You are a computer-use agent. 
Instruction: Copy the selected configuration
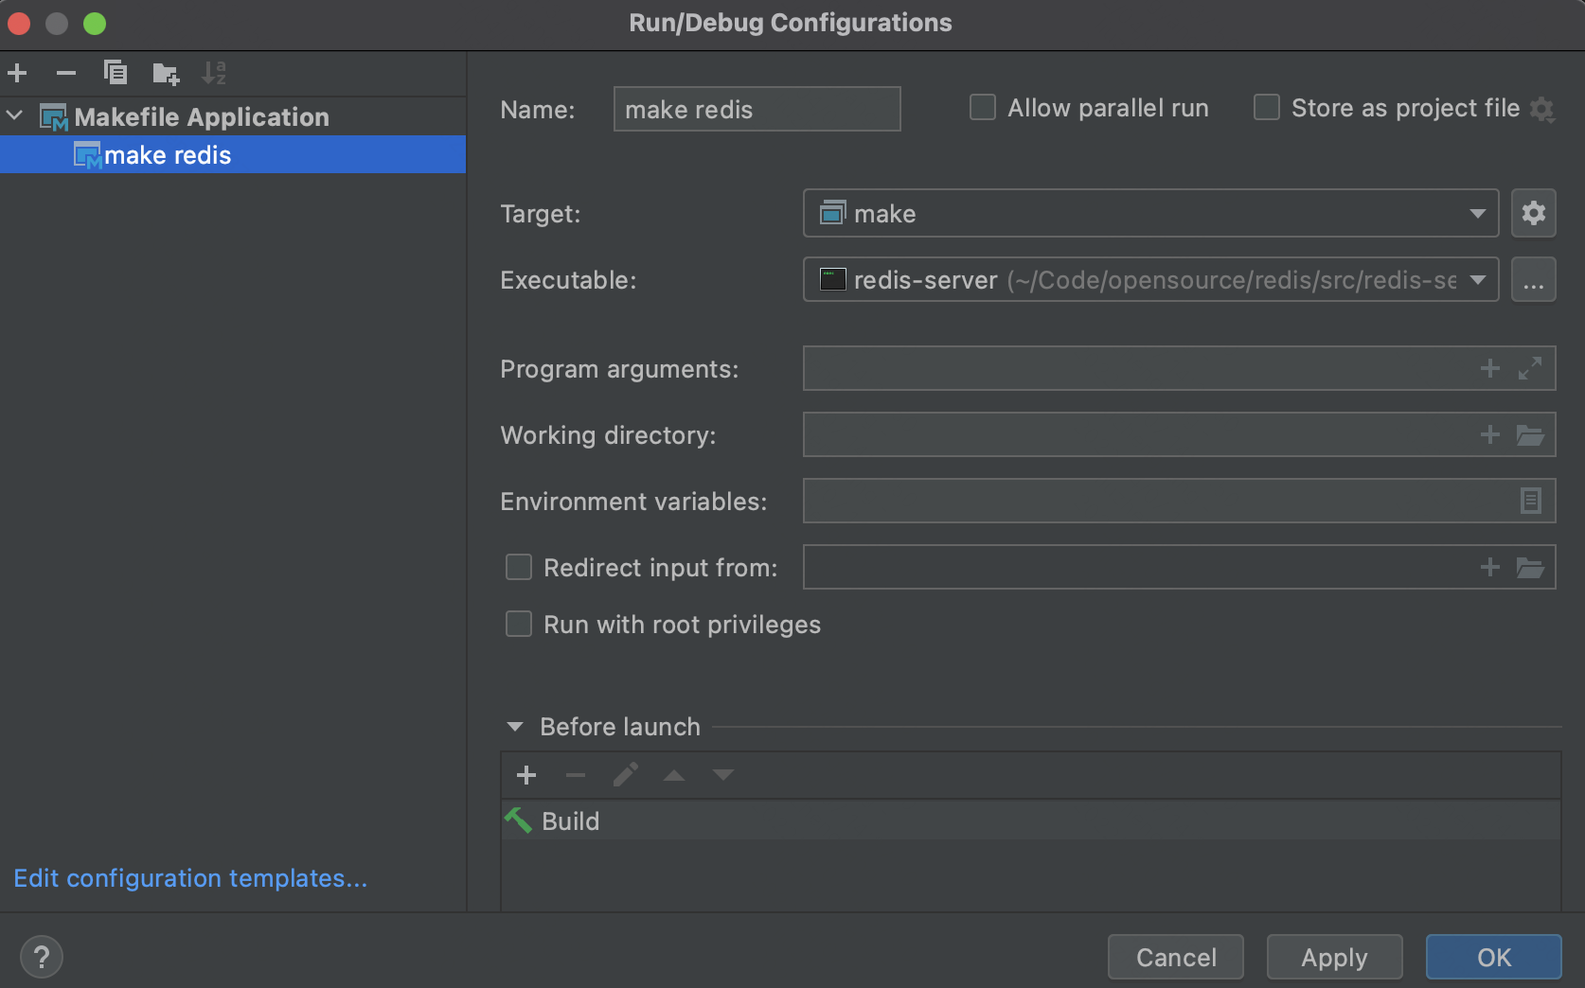pyautogui.click(x=116, y=73)
